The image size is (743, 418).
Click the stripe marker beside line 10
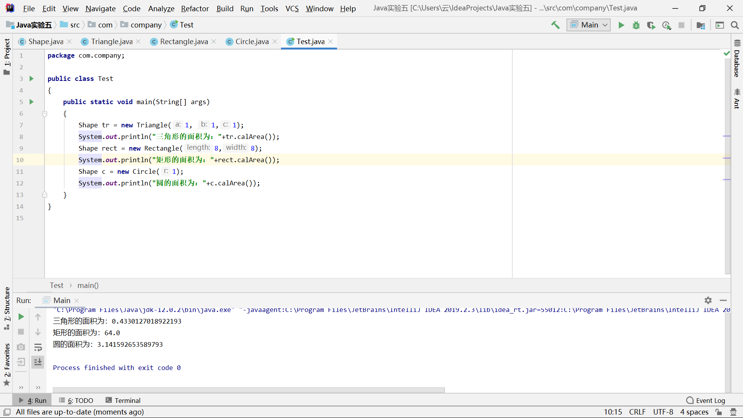pyautogui.click(x=727, y=158)
